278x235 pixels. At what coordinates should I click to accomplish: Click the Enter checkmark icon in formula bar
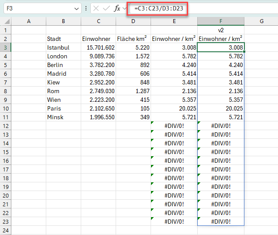coord(106,8)
